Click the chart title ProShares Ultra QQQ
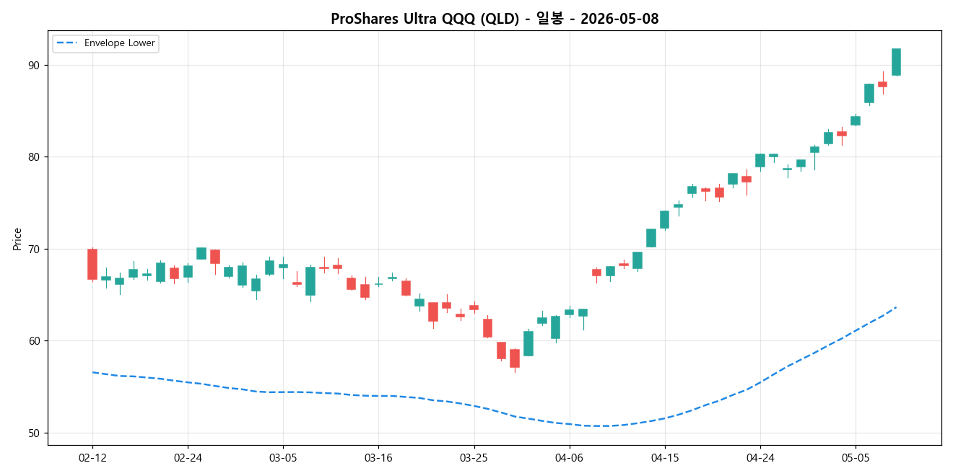 (495, 19)
